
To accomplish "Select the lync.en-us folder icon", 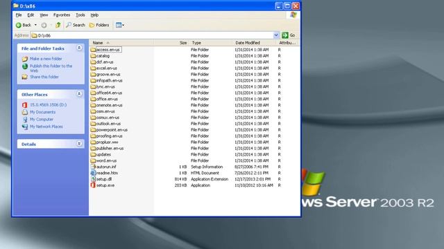I will [x=93, y=86].
